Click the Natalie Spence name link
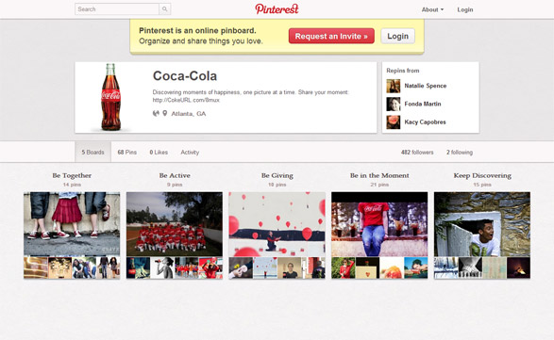The image size is (554, 340). pos(426,86)
